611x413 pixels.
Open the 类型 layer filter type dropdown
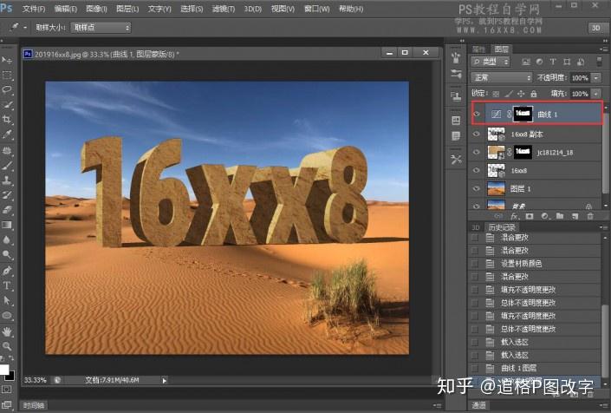tap(491, 62)
